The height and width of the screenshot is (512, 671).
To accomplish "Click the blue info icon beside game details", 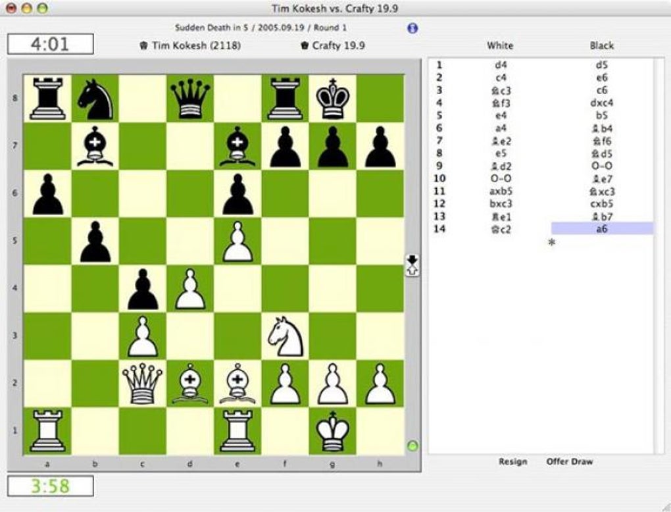I will (411, 28).
